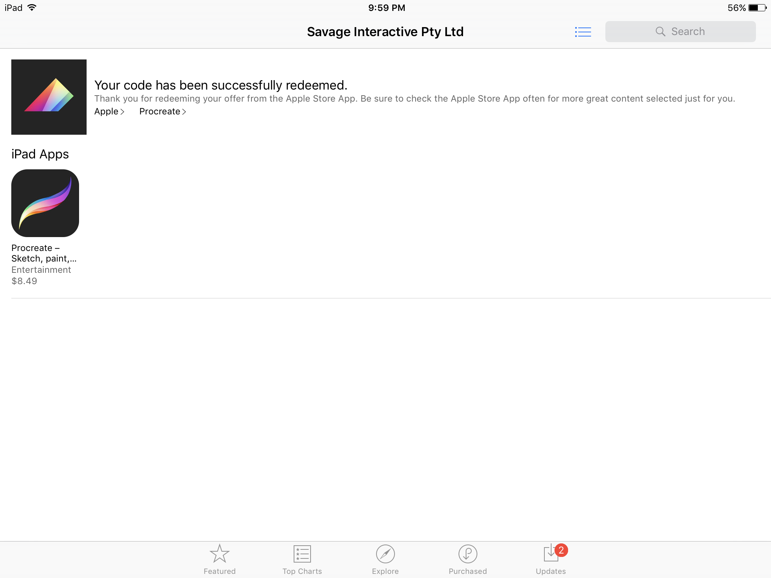Open the Apple link with chevron
This screenshot has width=771, height=578.
109,112
